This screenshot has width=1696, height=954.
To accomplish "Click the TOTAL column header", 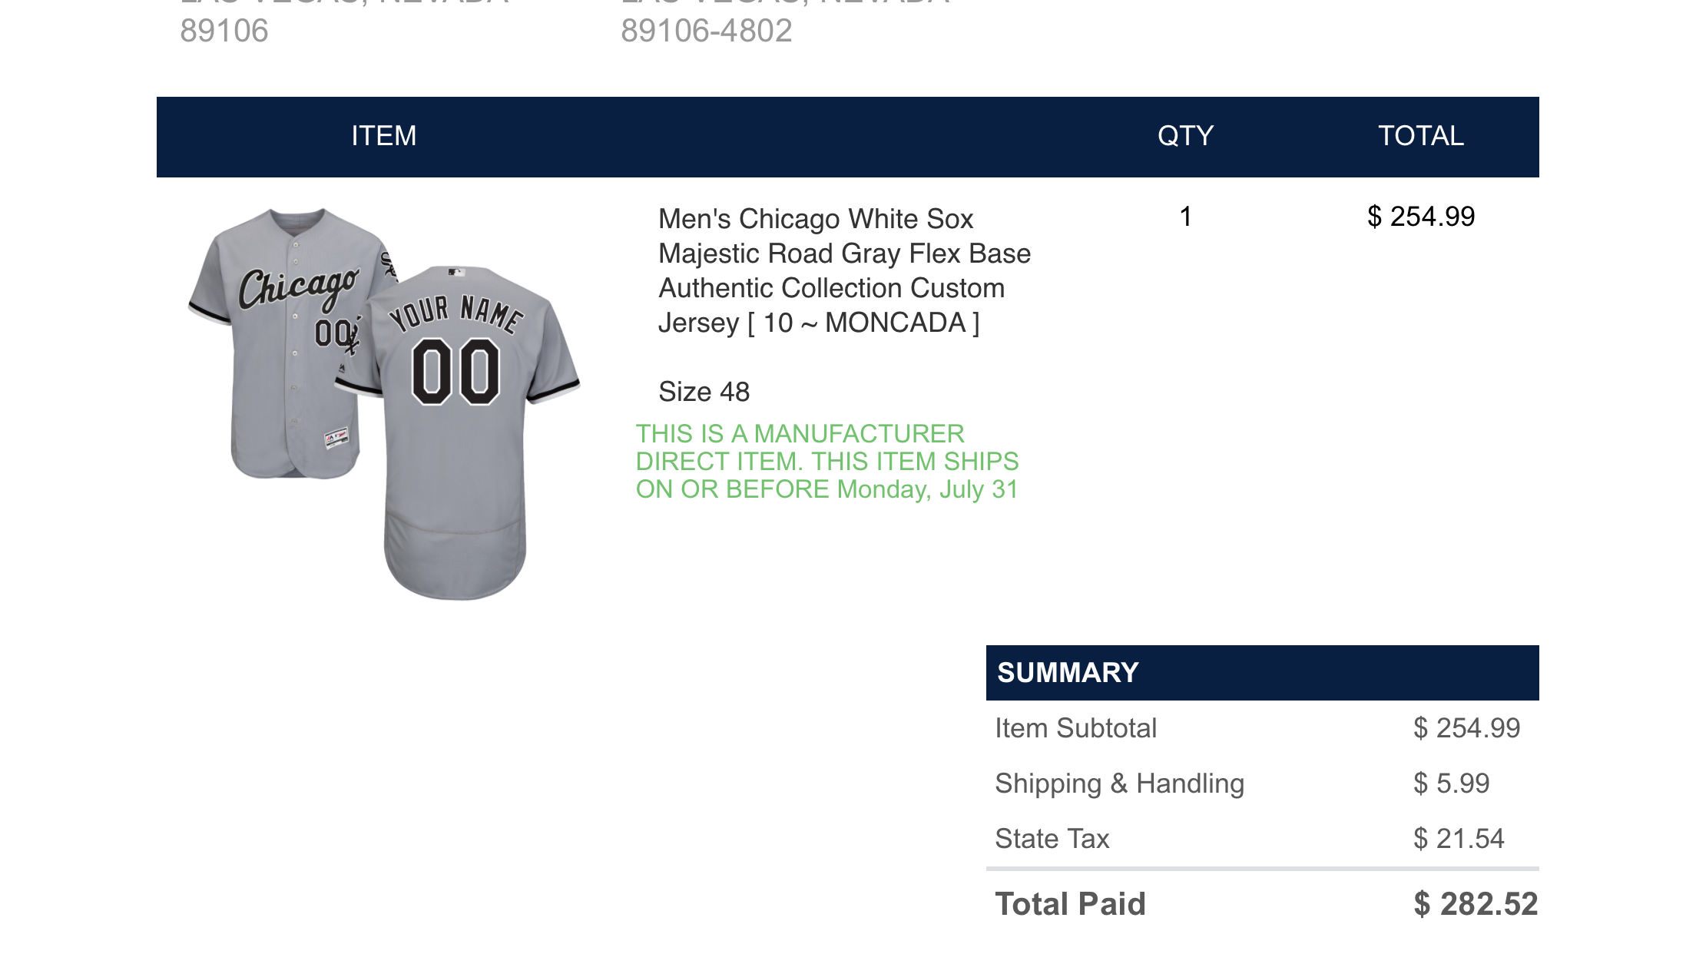I will (x=1420, y=136).
